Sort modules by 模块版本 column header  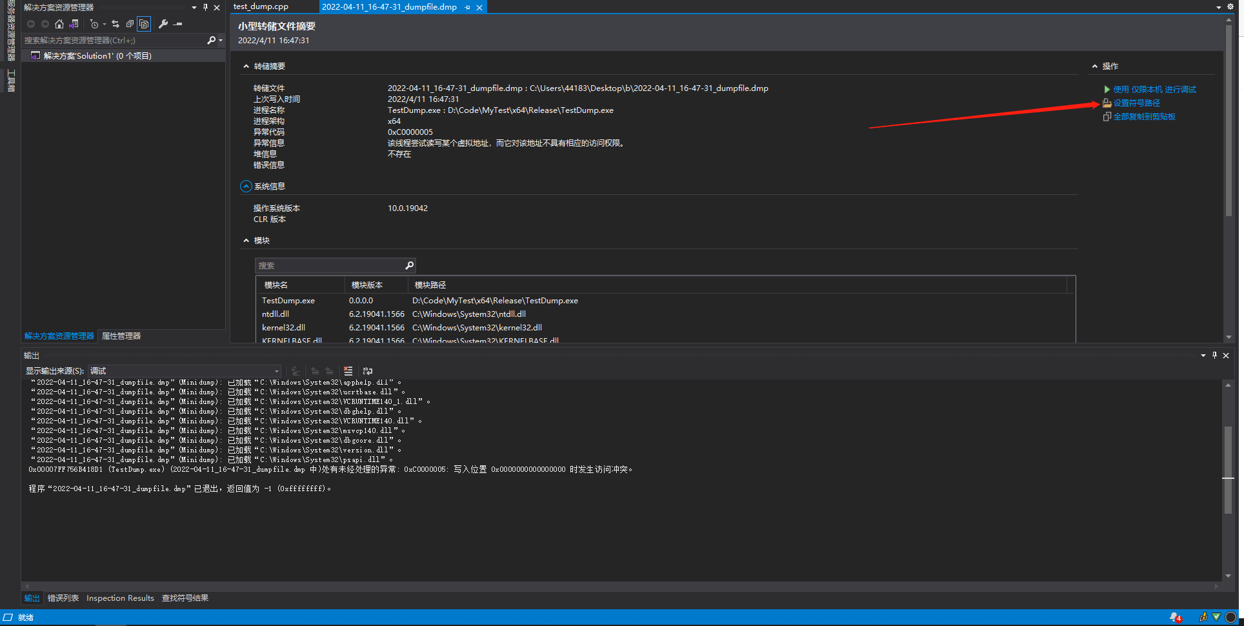pos(376,285)
